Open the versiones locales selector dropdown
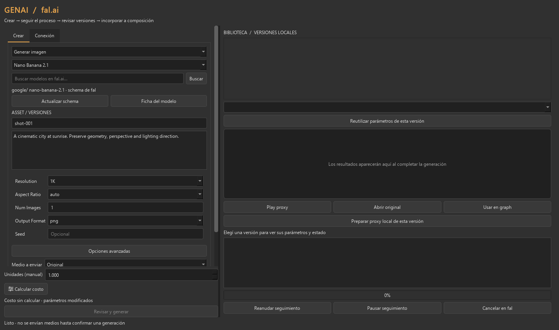This screenshot has height=330, width=559. click(x=387, y=107)
